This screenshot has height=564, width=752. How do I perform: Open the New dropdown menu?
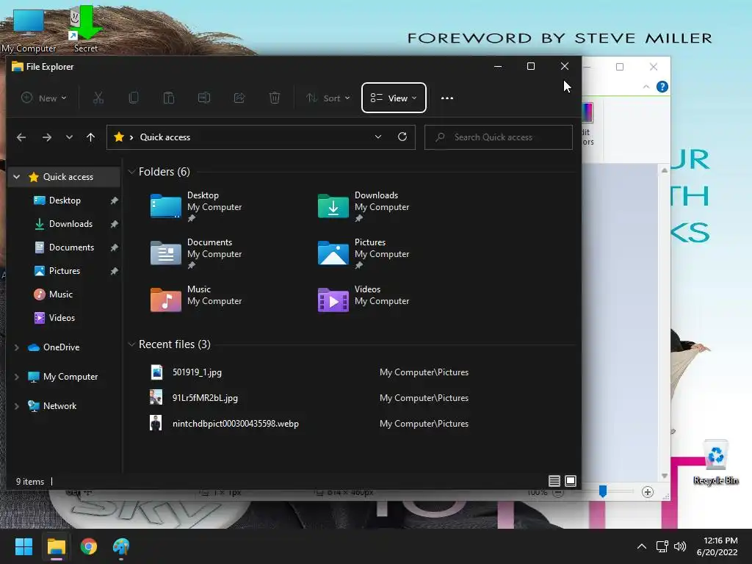[x=43, y=98]
